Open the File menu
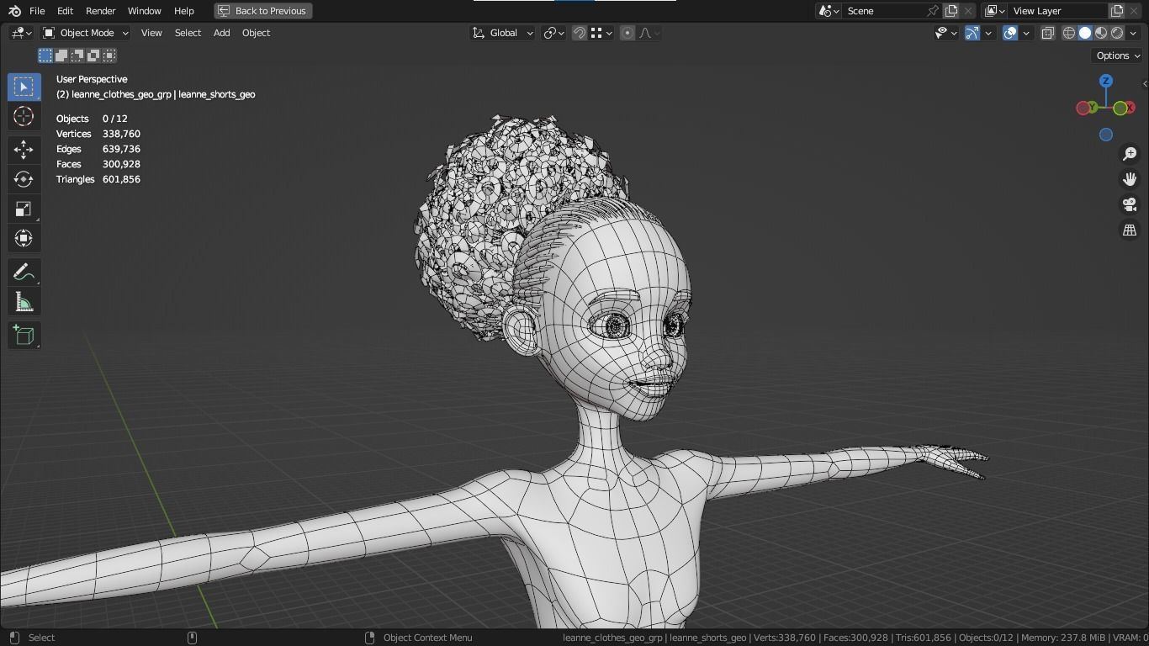Viewport: 1149px width, 646px height. tap(37, 11)
